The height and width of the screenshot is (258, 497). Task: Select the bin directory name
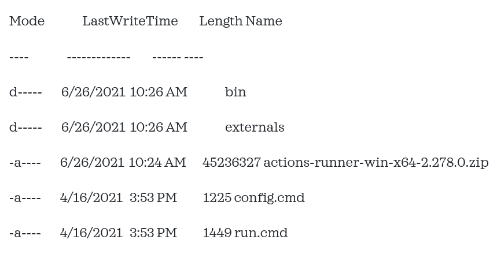tap(235, 92)
